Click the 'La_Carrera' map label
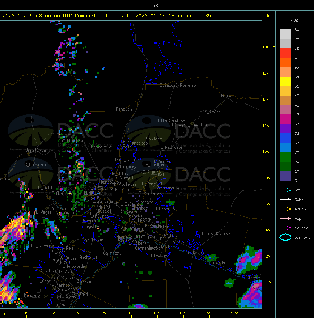 click(x=42, y=246)
